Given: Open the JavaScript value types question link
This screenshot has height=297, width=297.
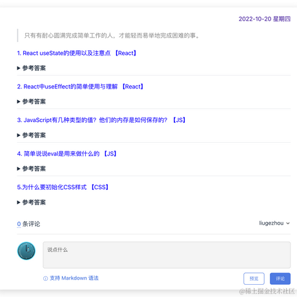Looking at the screenshot, I should [101, 120].
